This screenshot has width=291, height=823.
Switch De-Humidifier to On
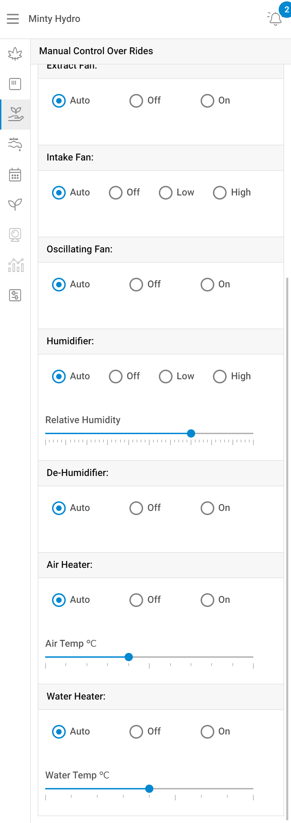tap(207, 508)
